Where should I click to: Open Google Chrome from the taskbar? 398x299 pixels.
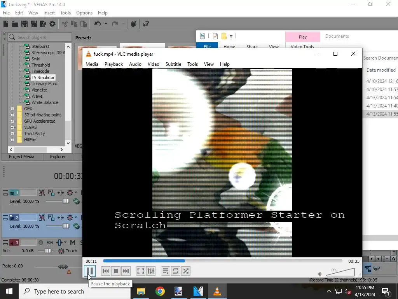click(x=160, y=291)
